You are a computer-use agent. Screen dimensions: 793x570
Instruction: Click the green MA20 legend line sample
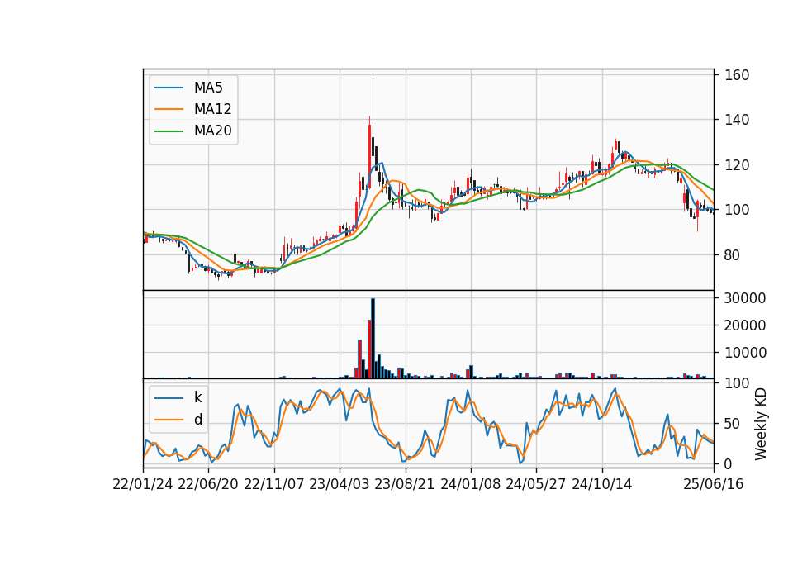(169, 131)
